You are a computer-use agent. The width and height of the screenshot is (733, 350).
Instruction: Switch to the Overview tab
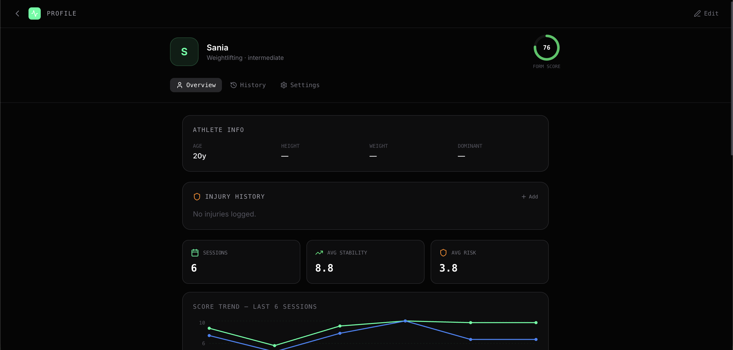pos(196,85)
